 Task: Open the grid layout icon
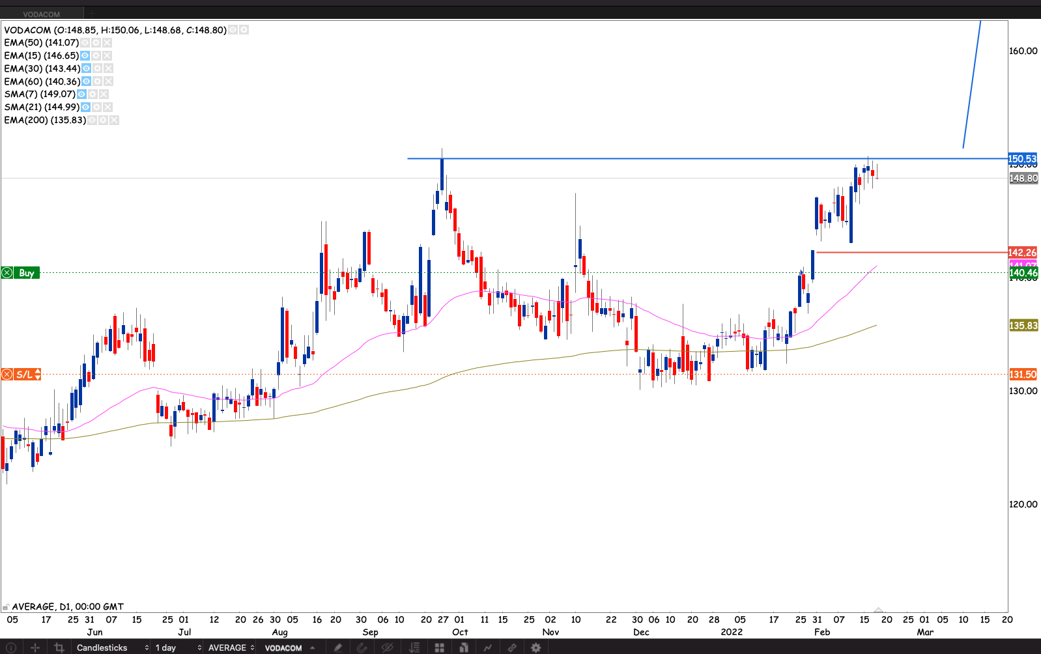click(440, 647)
